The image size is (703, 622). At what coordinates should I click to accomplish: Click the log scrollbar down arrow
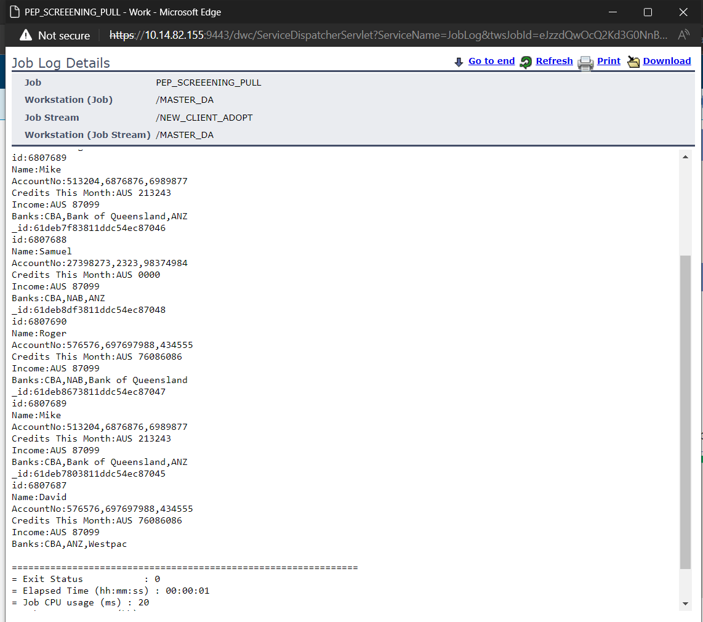coord(685,604)
